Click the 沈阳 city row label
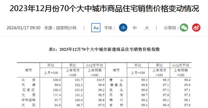 (28, 105)
